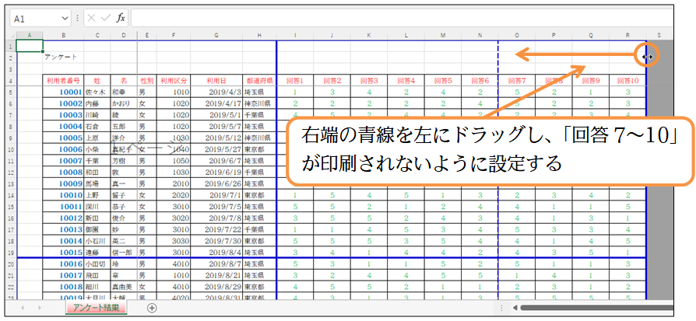
Task: Click the three-dot scrollbar split handle
Action: pos(501,308)
